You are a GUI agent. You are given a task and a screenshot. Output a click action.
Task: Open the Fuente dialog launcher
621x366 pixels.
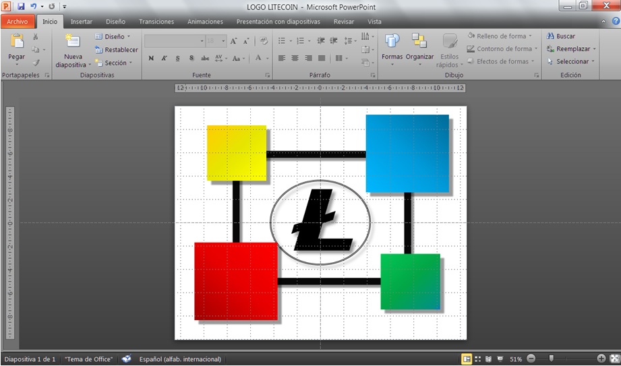pos(267,75)
